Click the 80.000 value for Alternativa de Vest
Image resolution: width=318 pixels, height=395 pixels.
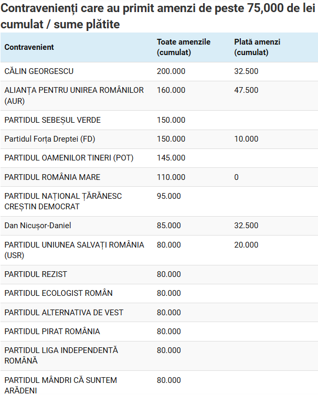(x=168, y=312)
